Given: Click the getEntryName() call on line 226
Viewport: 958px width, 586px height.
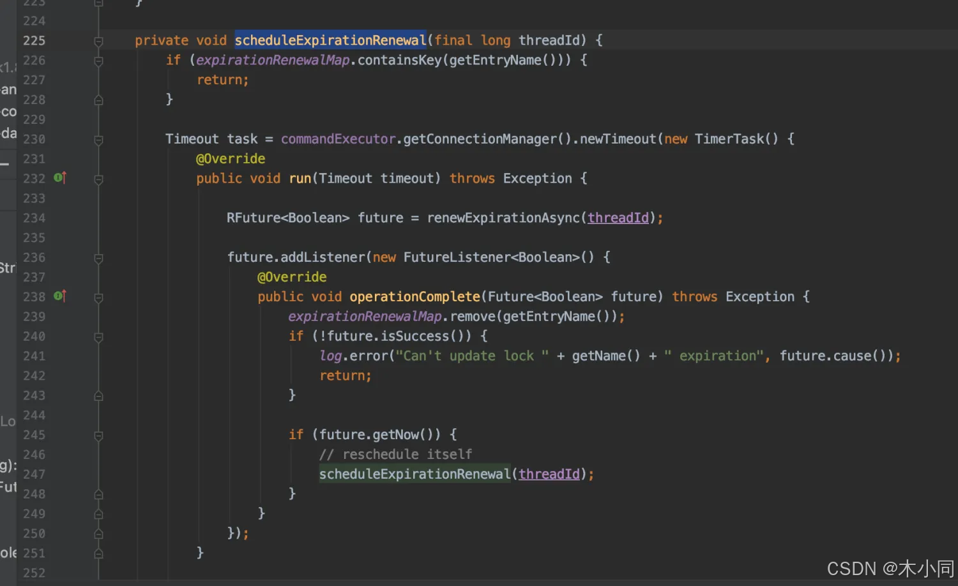Looking at the screenshot, I should pyautogui.click(x=504, y=60).
